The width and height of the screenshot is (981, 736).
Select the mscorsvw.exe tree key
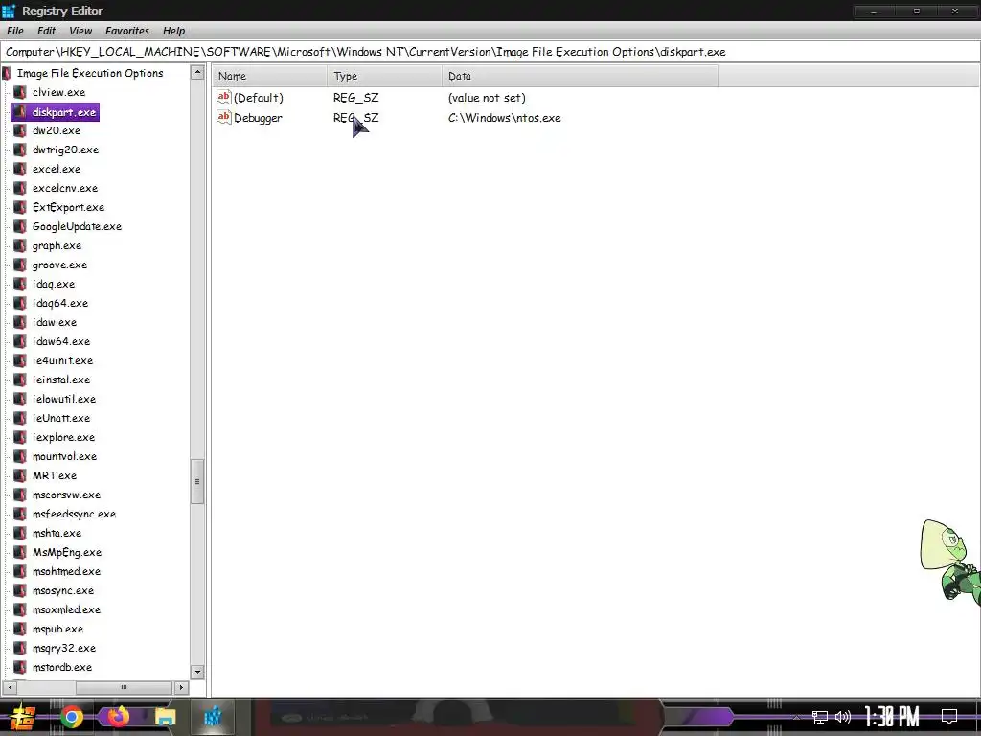[x=66, y=494]
